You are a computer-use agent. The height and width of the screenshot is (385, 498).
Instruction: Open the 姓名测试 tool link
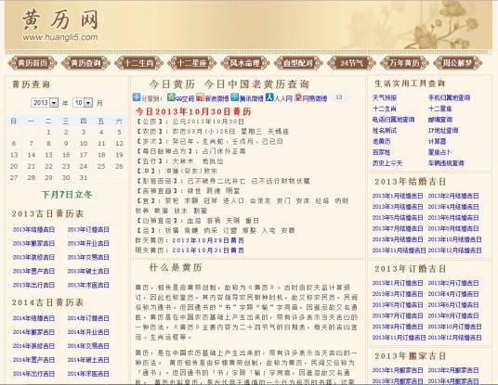[385, 130]
